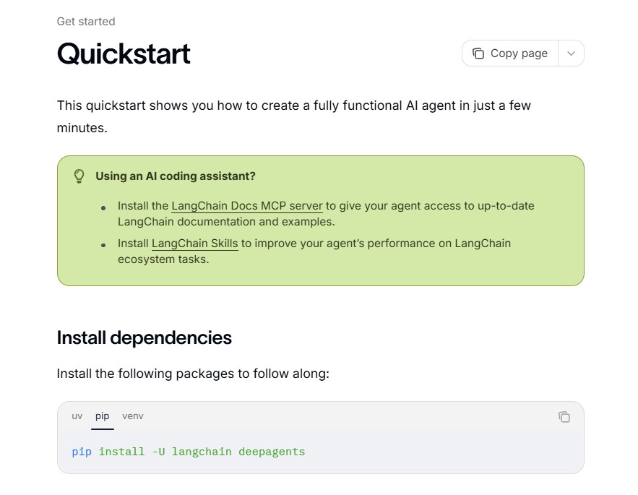Switch to the venv tab
Viewport: 638px width, 495px height.
(133, 416)
